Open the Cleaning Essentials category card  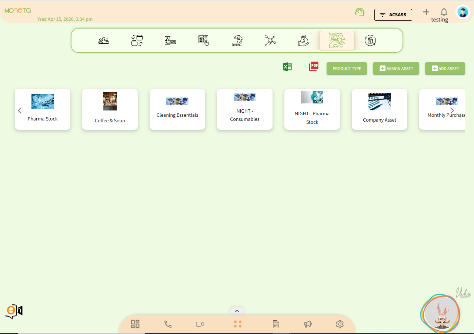[177, 109]
